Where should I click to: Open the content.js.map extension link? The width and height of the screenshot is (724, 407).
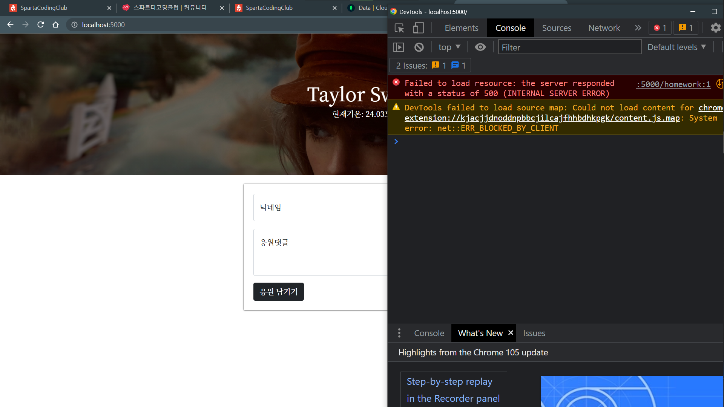542,118
